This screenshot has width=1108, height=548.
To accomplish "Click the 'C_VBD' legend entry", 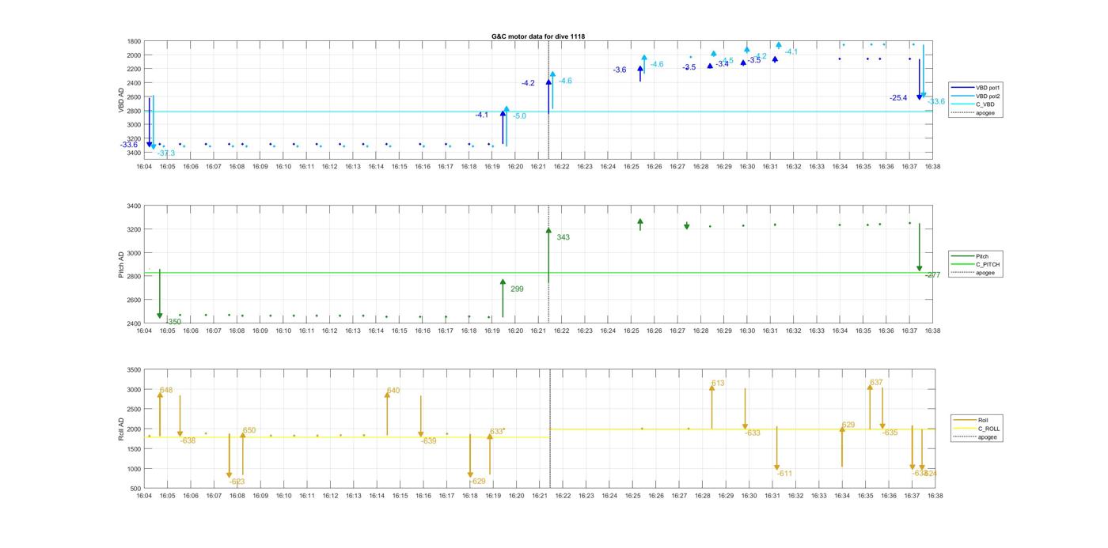I will (x=985, y=104).
